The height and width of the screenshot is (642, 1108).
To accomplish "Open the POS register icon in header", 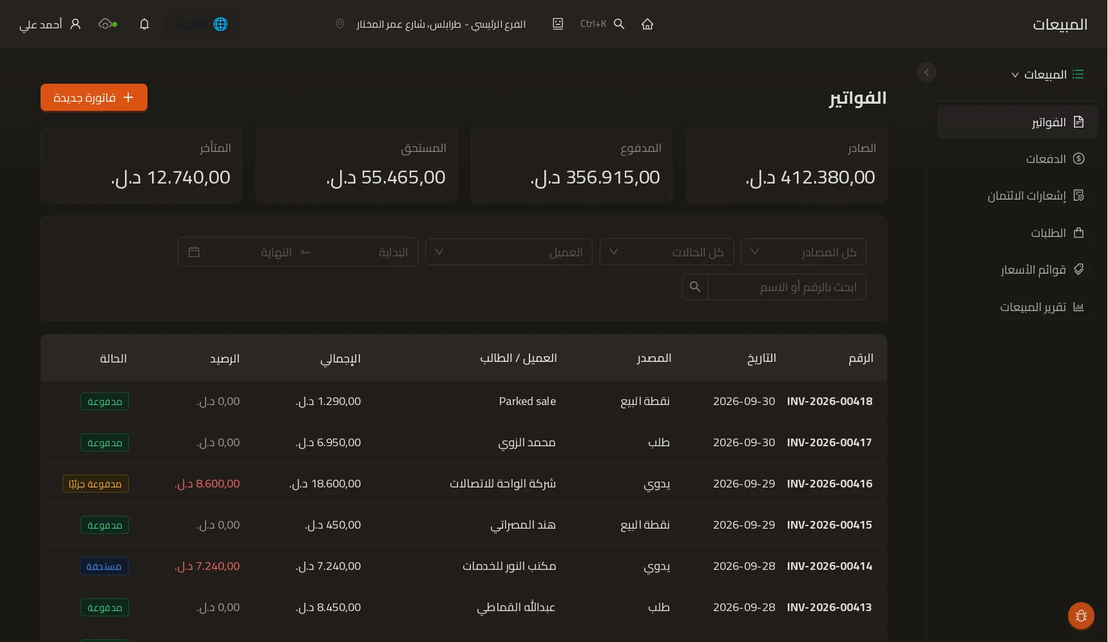I will coord(558,24).
